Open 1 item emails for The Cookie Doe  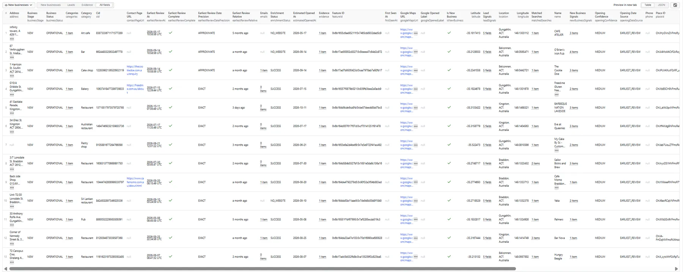264,70
